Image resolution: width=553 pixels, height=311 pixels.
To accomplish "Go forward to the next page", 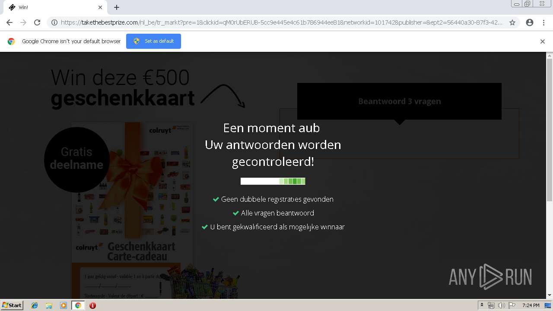I will pos(23,22).
